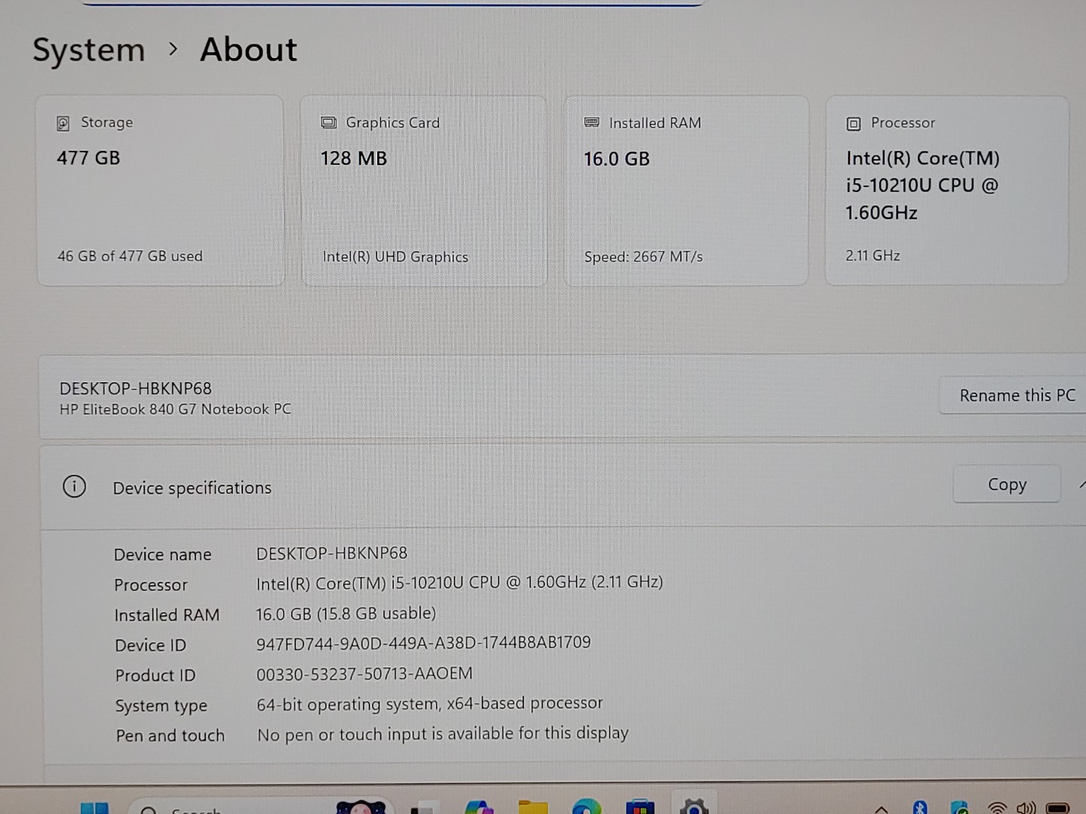Go back to System in breadcrumb

pyautogui.click(x=88, y=50)
